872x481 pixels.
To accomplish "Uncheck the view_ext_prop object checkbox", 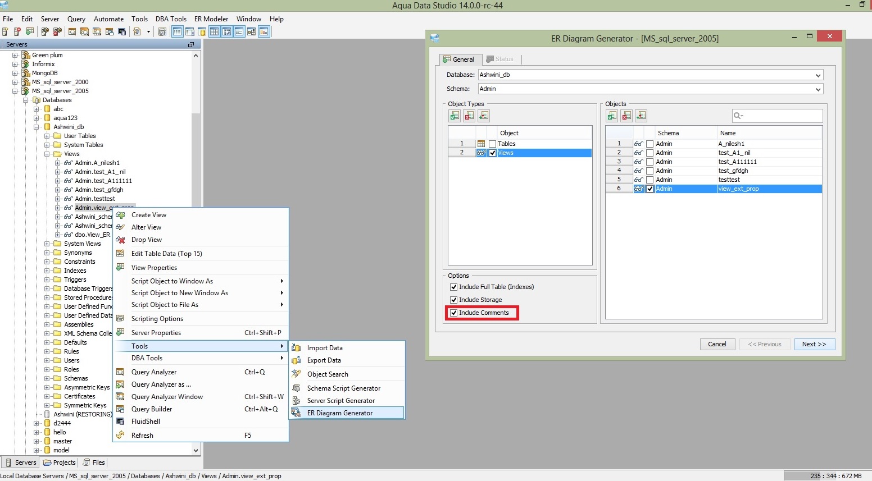I will (650, 189).
